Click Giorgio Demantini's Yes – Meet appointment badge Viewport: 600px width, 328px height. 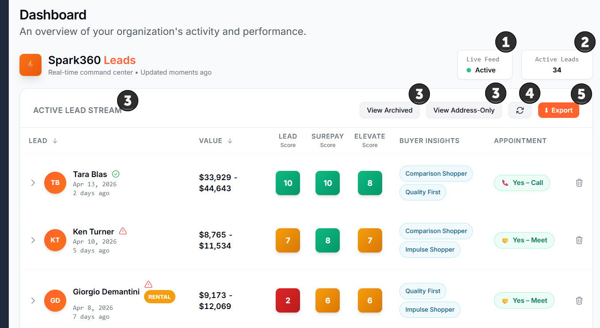coord(524,301)
